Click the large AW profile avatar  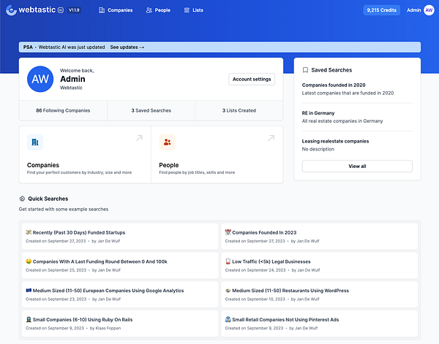tap(40, 79)
